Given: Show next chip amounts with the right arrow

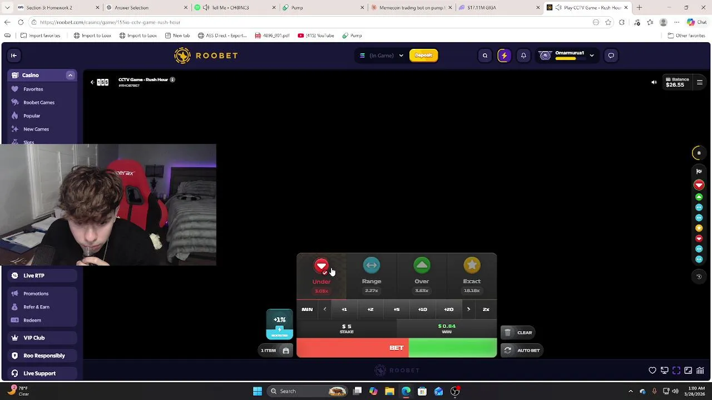Looking at the screenshot, I should (x=468, y=309).
